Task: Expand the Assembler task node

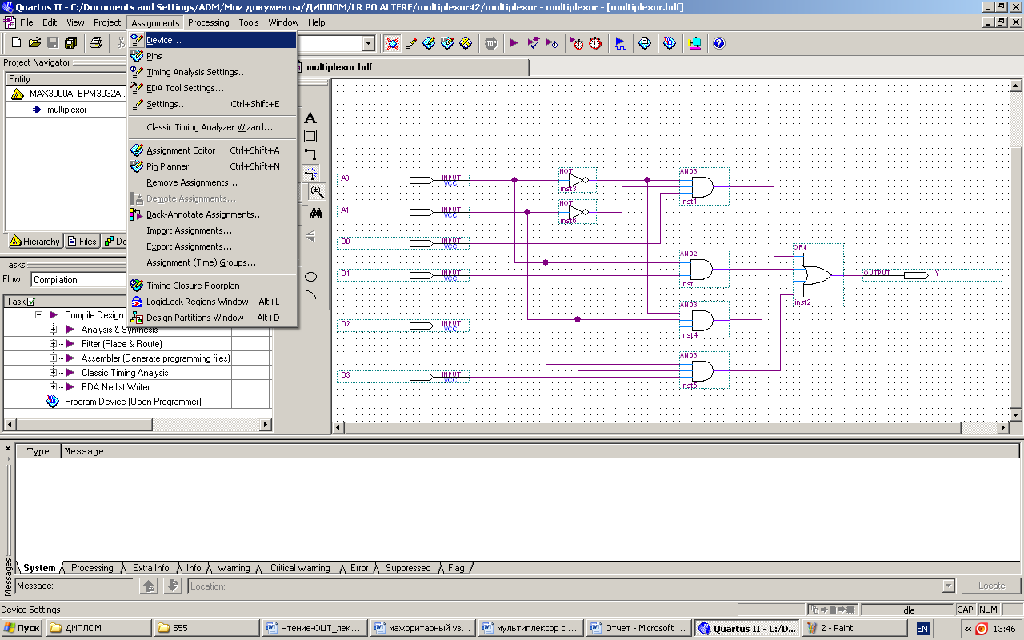Action: pos(54,358)
